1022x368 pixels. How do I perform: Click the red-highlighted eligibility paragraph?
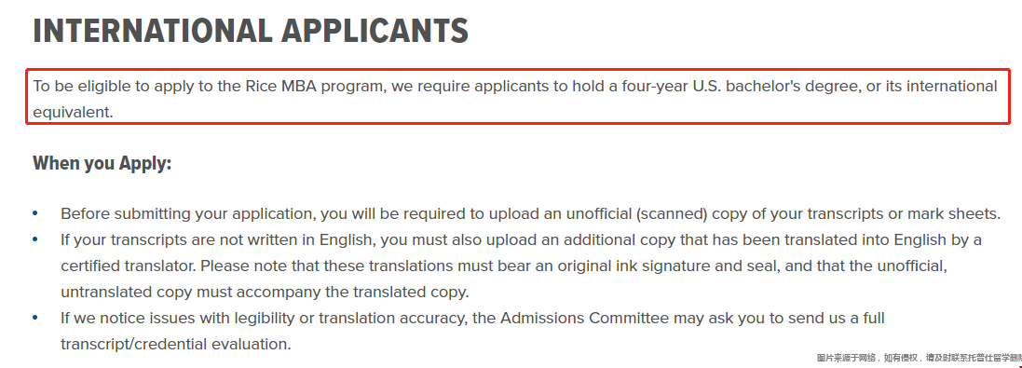(x=518, y=96)
